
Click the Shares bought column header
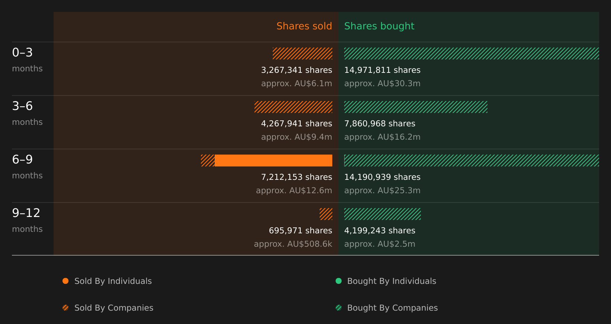(x=379, y=26)
